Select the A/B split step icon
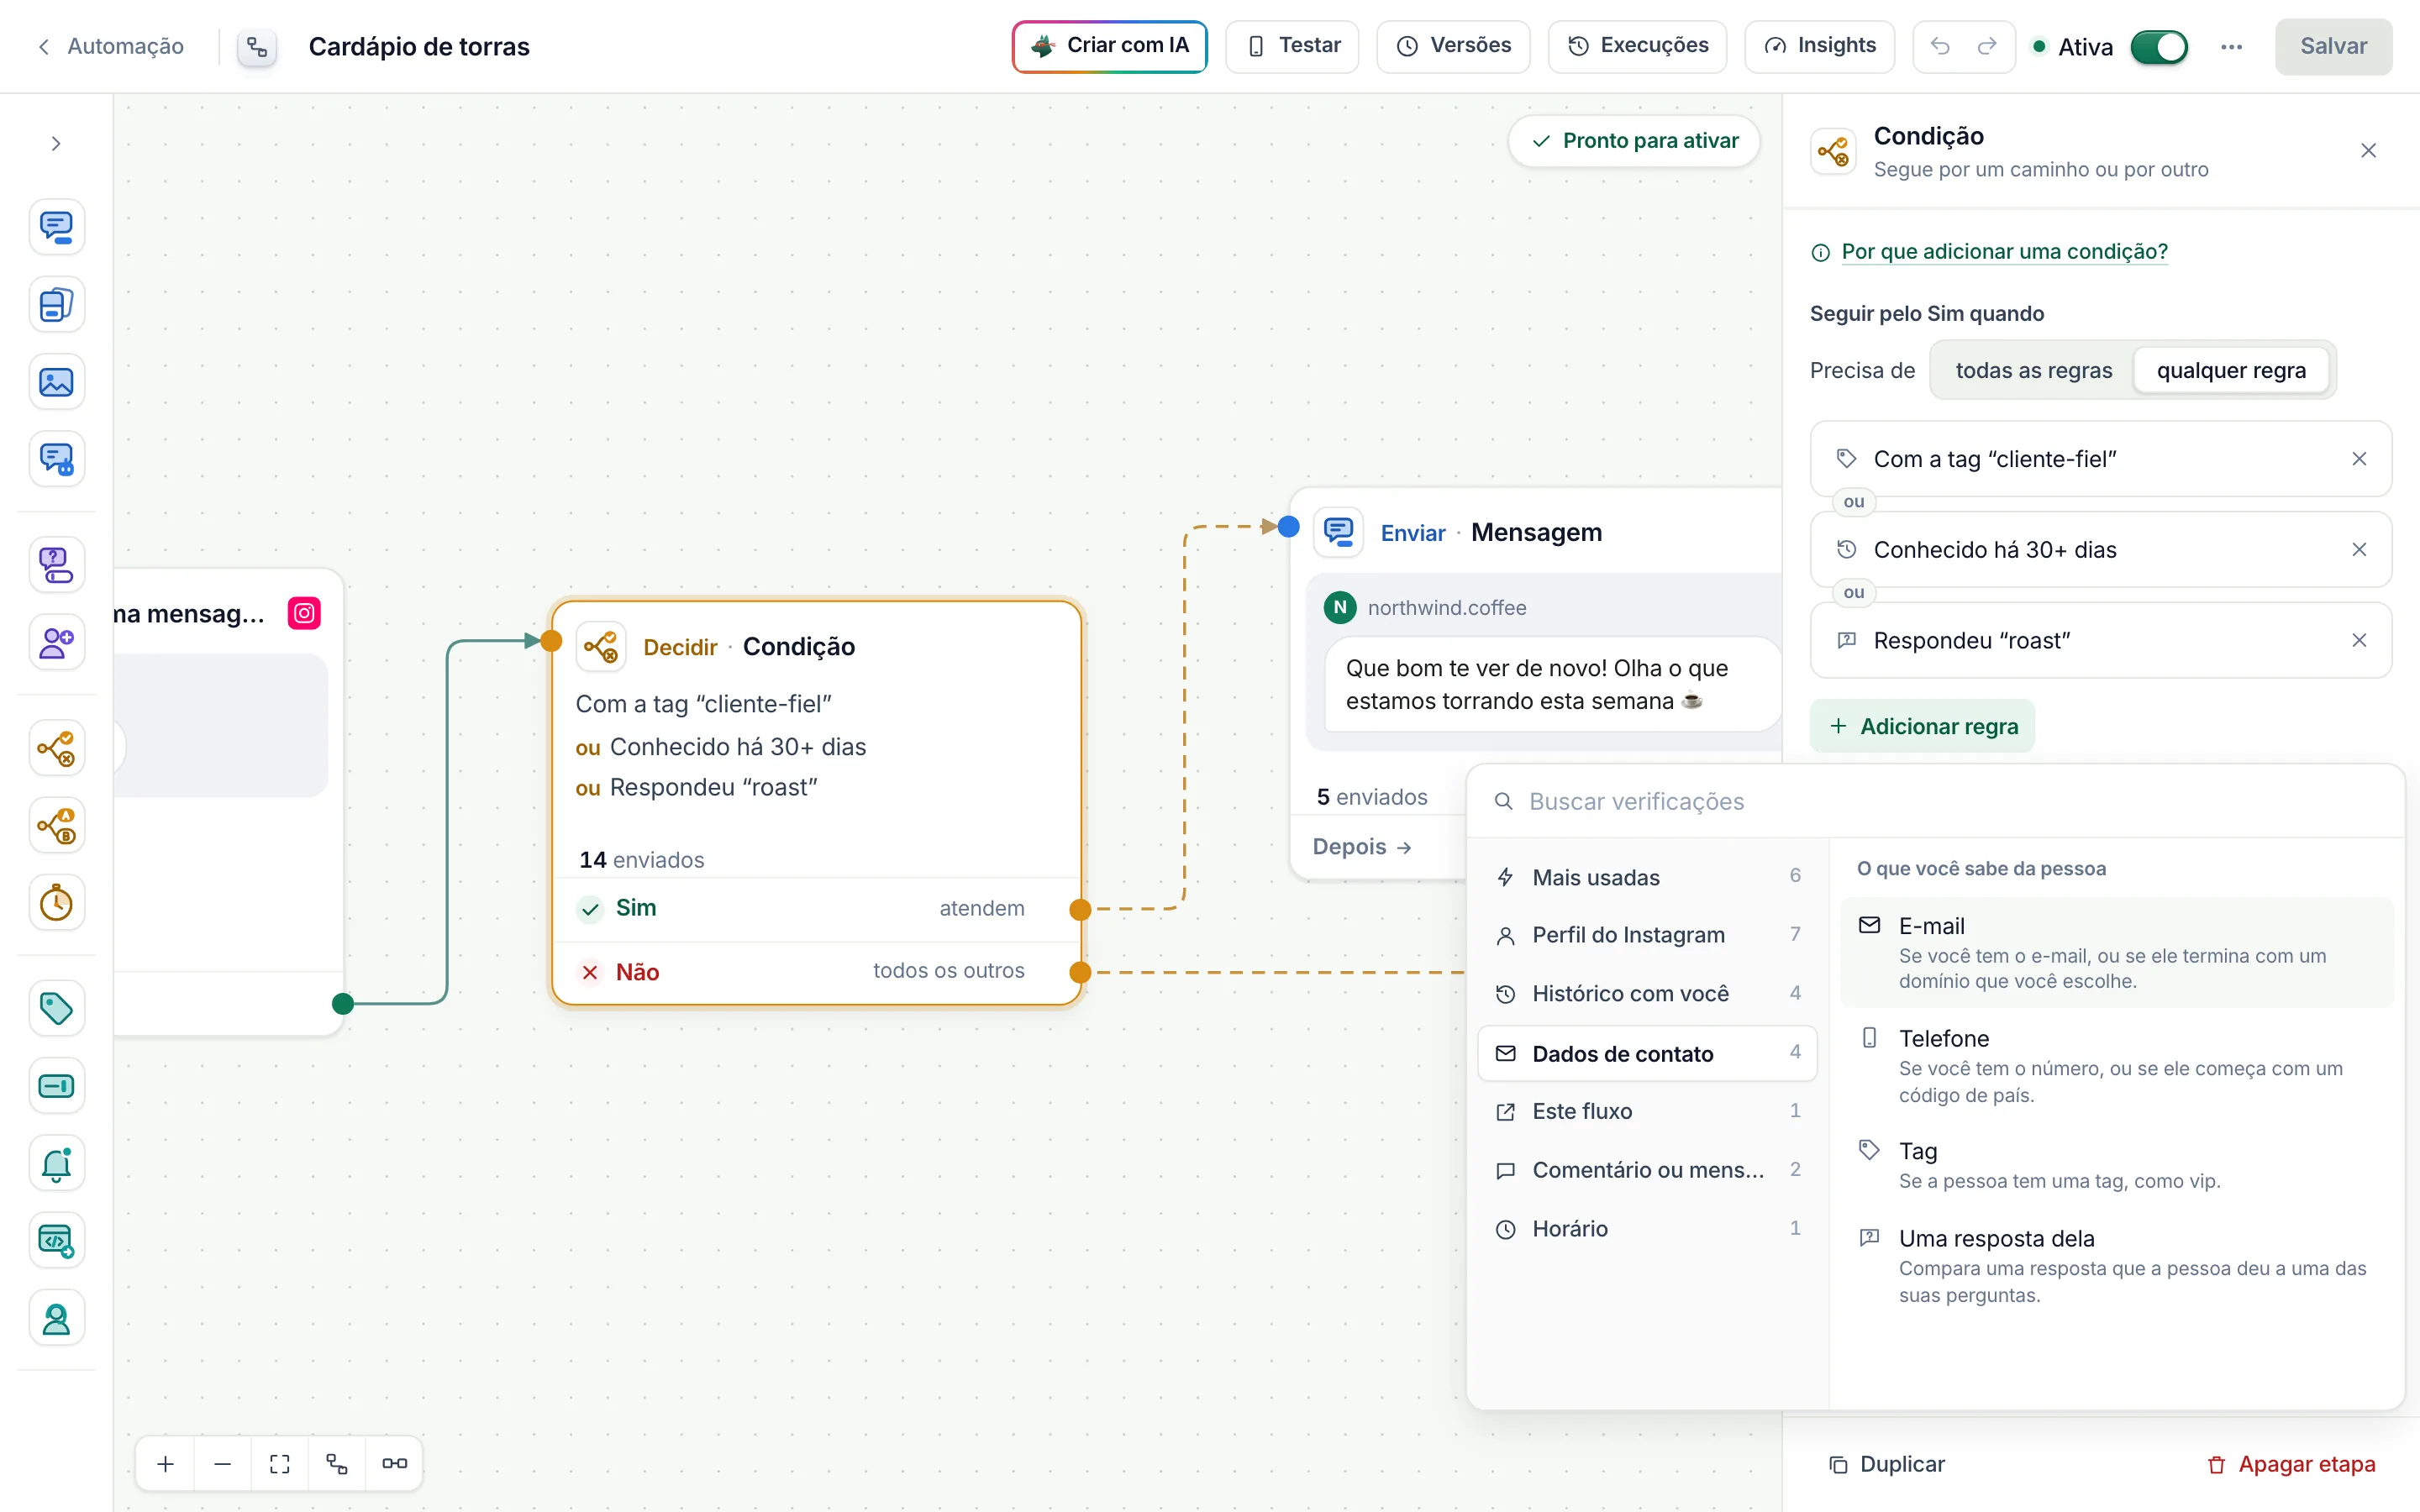Screen dimensions: 2420x1512 point(56,826)
